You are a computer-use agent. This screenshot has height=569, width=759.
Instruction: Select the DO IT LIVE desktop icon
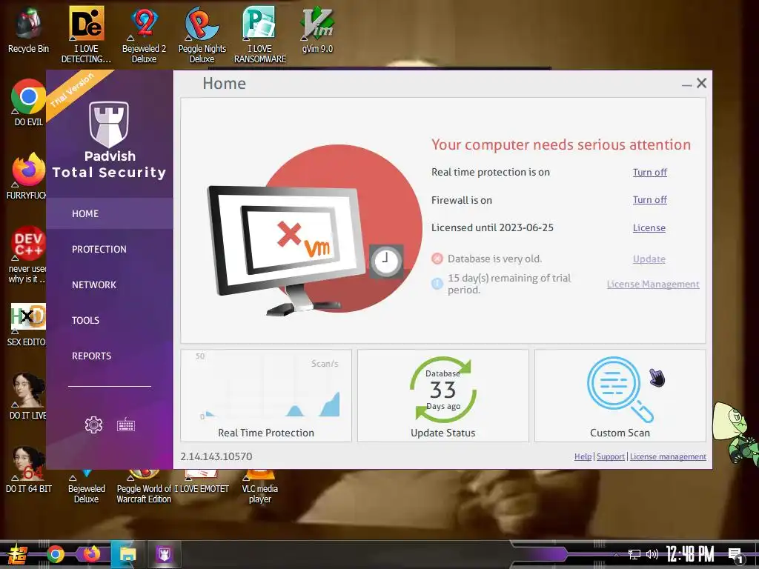pos(28,396)
